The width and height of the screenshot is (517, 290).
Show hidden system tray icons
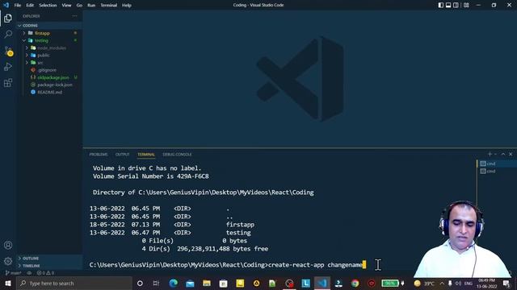(442, 283)
